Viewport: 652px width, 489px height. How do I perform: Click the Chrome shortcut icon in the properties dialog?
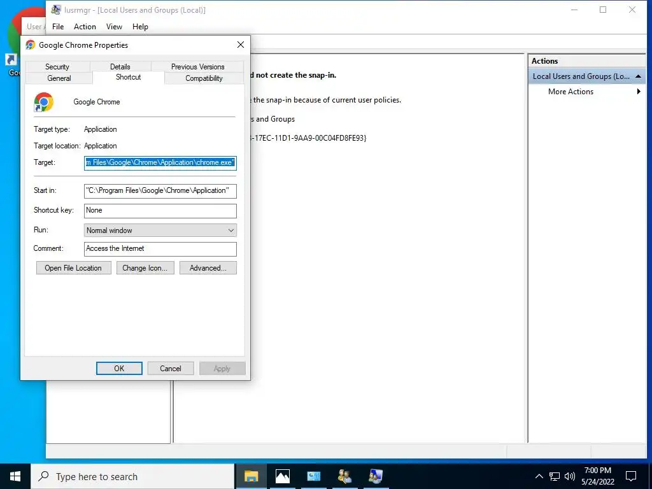coord(44,102)
